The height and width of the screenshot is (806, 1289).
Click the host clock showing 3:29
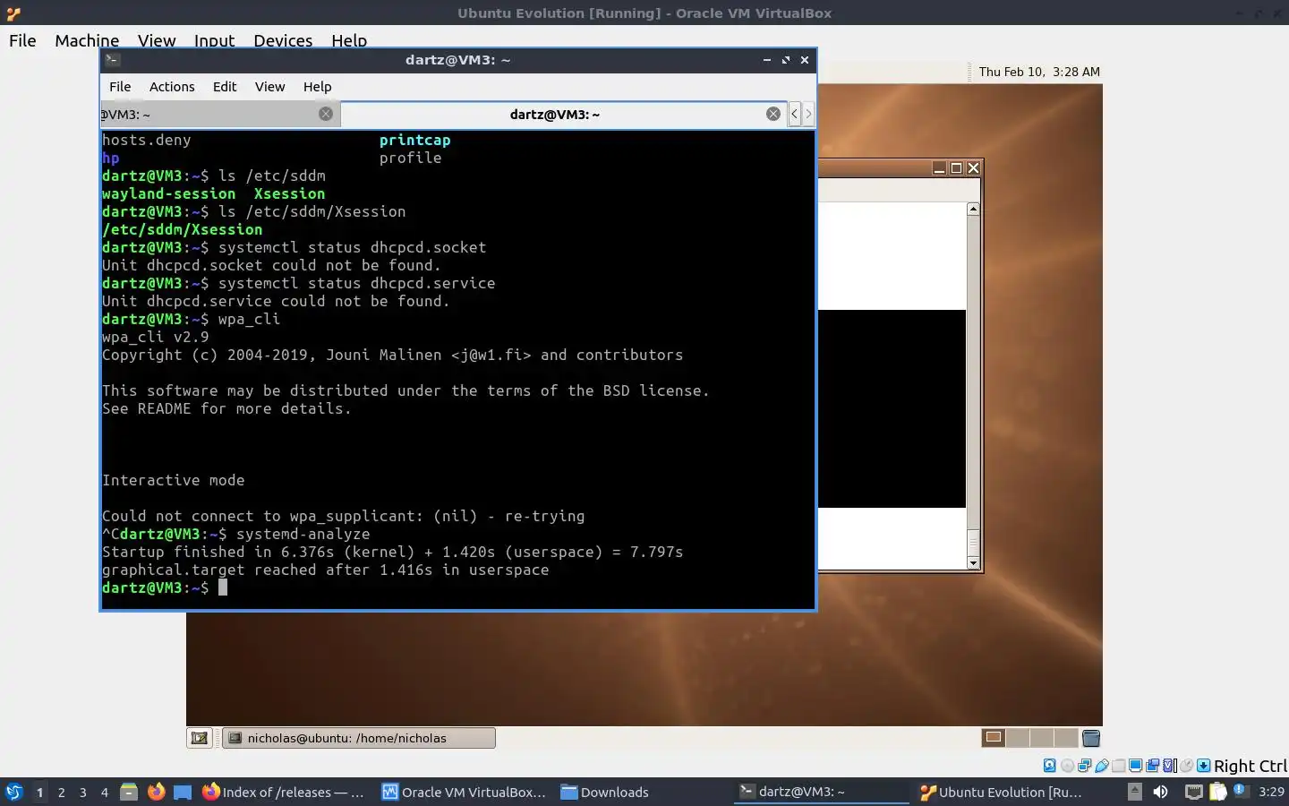click(1271, 792)
